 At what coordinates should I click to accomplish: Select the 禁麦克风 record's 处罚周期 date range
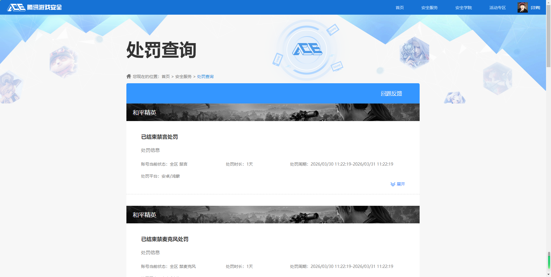point(342,266)
